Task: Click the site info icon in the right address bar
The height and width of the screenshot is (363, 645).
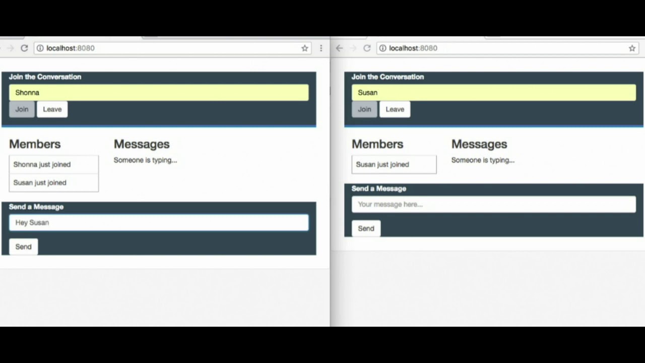Action: tap(383, 48)
